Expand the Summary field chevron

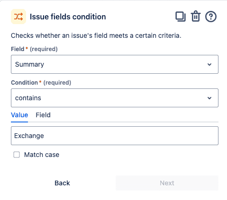[209, 64]
